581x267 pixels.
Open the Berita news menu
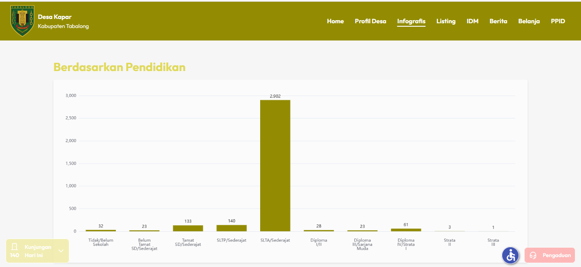pos(498,21)
